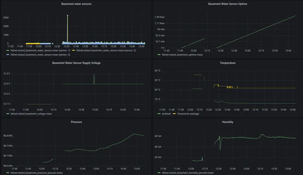Click the yellow swatch beside Transceiver package
This screenshot has width=303, height=175.
(174, 114)
